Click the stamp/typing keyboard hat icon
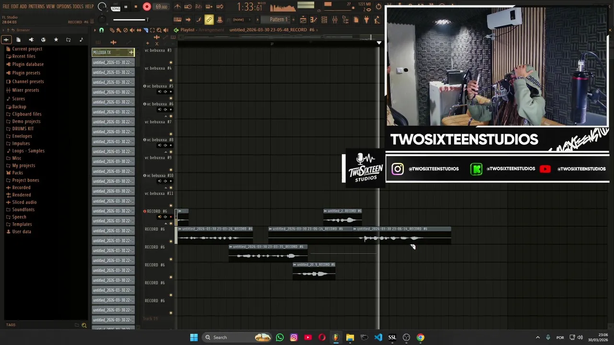This screenshot has height=345, width=614. [x=220, y=20]
